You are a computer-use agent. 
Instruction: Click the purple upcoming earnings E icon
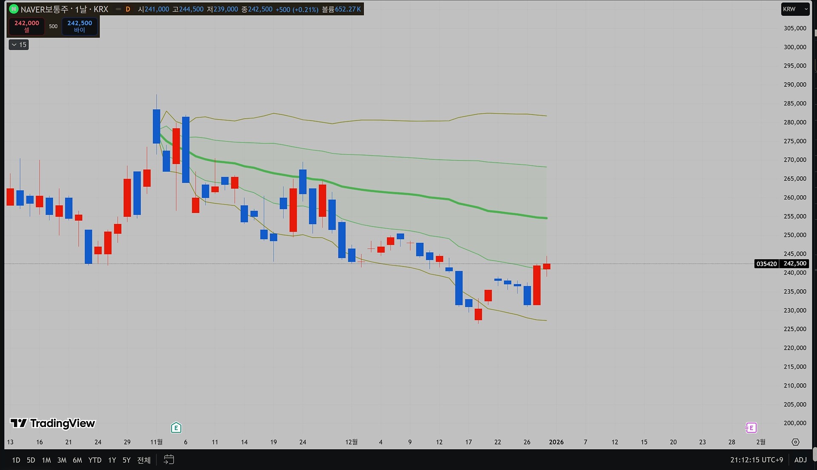(x=751, y=427)
